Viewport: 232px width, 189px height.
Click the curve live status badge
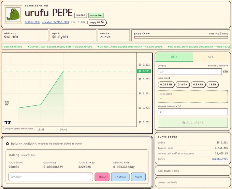point(96,15)
